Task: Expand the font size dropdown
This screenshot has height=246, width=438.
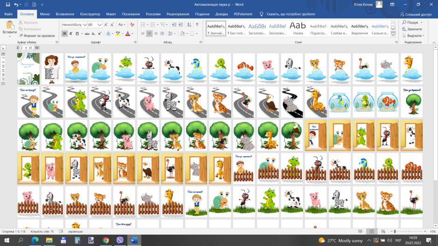Action: click(x=99, y=25)
